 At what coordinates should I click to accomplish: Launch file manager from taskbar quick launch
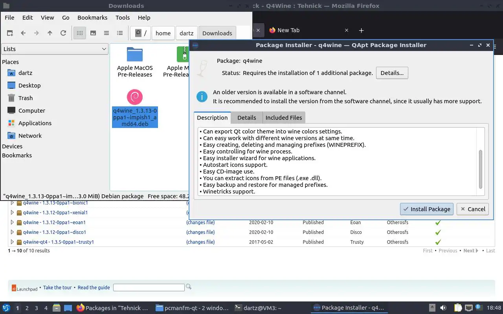pos(56,308)
